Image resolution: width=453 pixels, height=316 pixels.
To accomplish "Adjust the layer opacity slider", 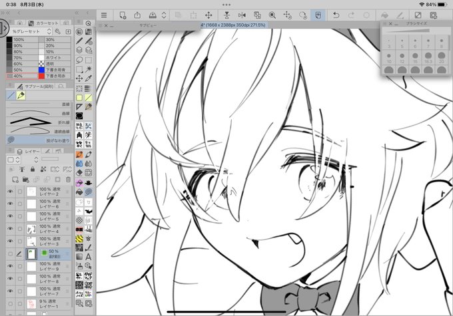I will [50, 159].
